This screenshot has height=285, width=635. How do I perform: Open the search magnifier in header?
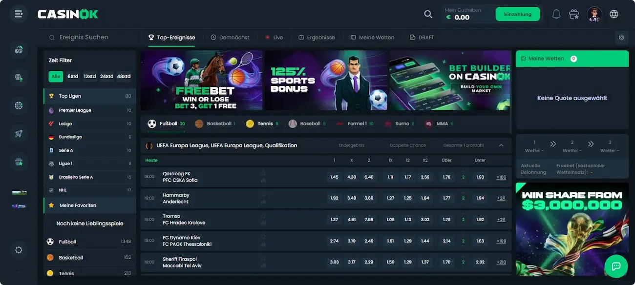(428, 14)
